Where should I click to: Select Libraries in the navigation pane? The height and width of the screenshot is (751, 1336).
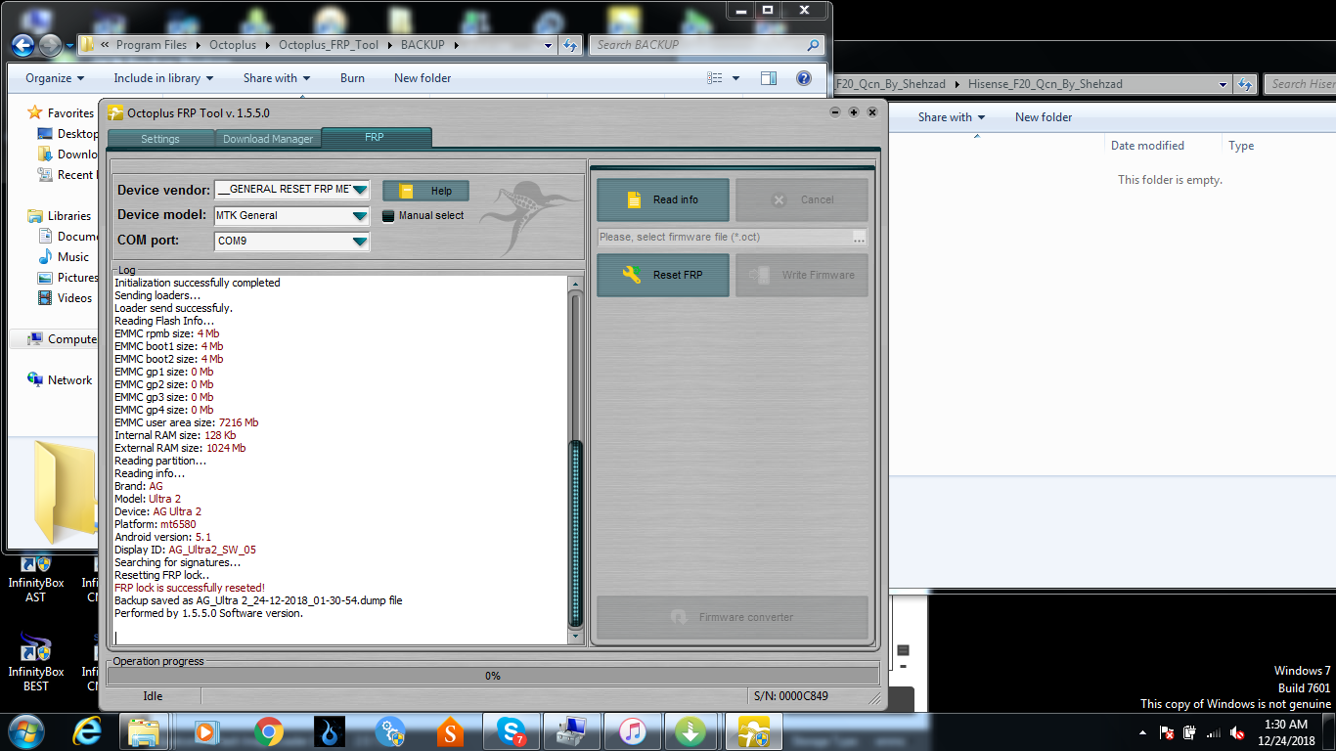click(68, 216)
